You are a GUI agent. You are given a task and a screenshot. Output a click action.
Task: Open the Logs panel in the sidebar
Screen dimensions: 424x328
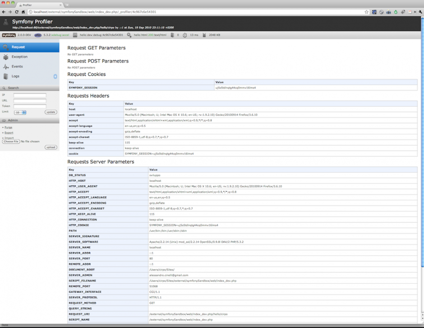[x=15, y=76]
